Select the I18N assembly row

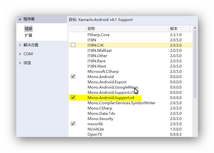pyautogui.click(x=131, y=40)
